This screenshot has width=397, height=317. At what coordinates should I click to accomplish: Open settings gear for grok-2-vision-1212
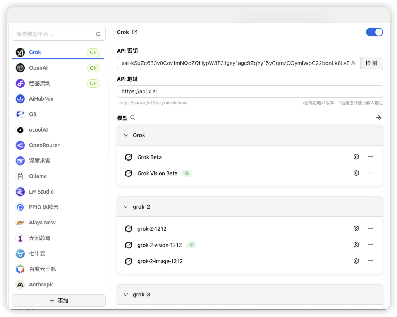(x=356, y=245)
